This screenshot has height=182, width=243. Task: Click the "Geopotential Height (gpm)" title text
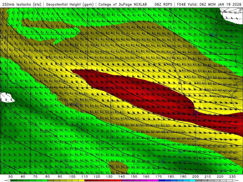(x=70, y=4)
